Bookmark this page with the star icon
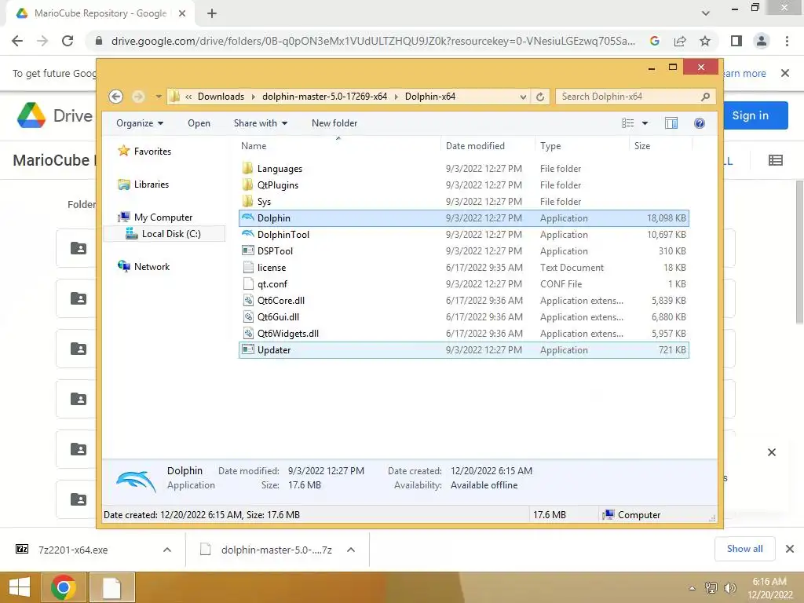 pyautogui.click(x=705, y=41)
